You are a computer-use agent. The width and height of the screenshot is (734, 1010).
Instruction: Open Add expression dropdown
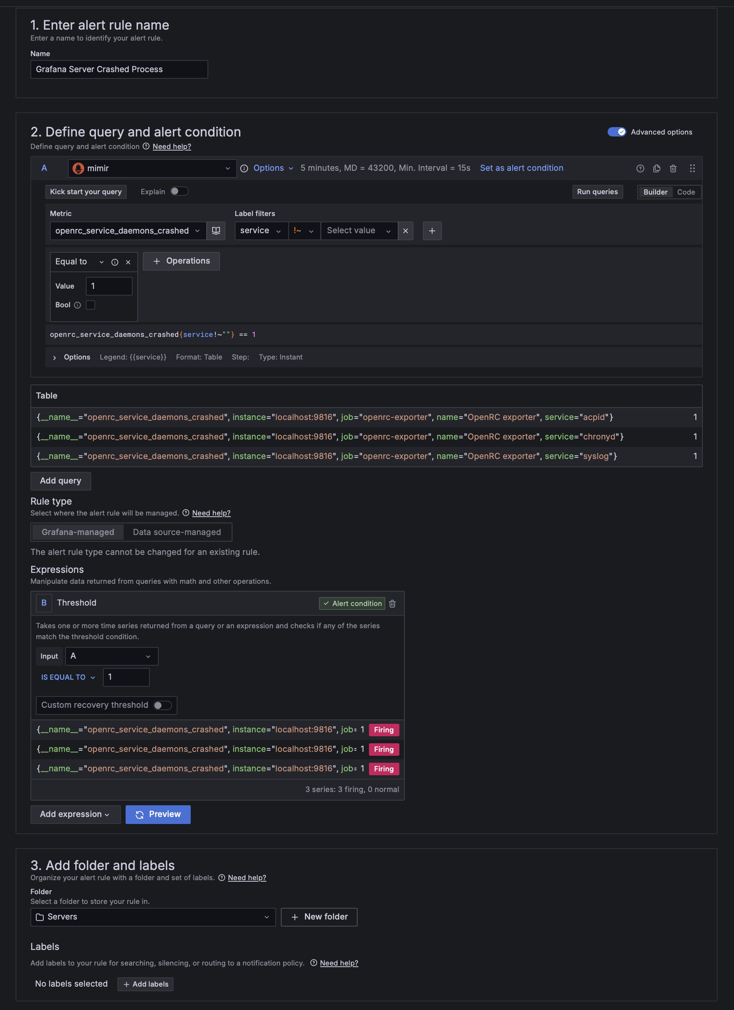tap(75, 814)
